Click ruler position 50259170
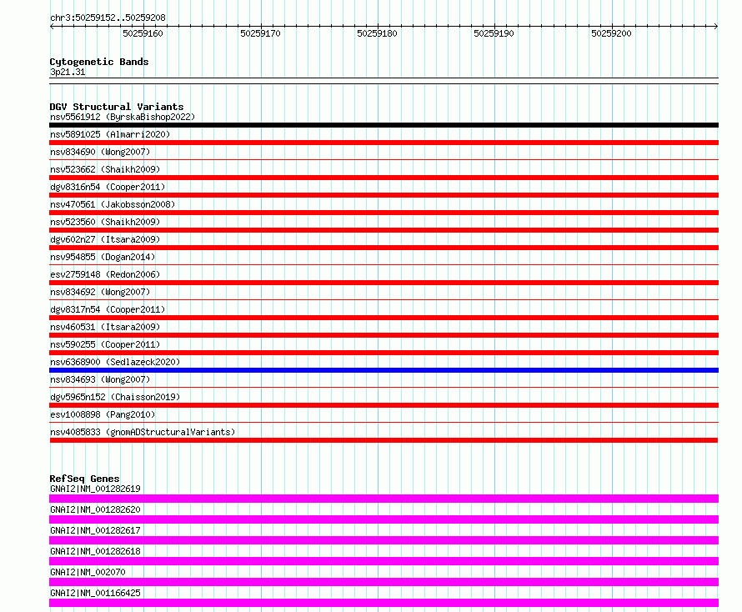Screen dimensions: 742x612 260,33
